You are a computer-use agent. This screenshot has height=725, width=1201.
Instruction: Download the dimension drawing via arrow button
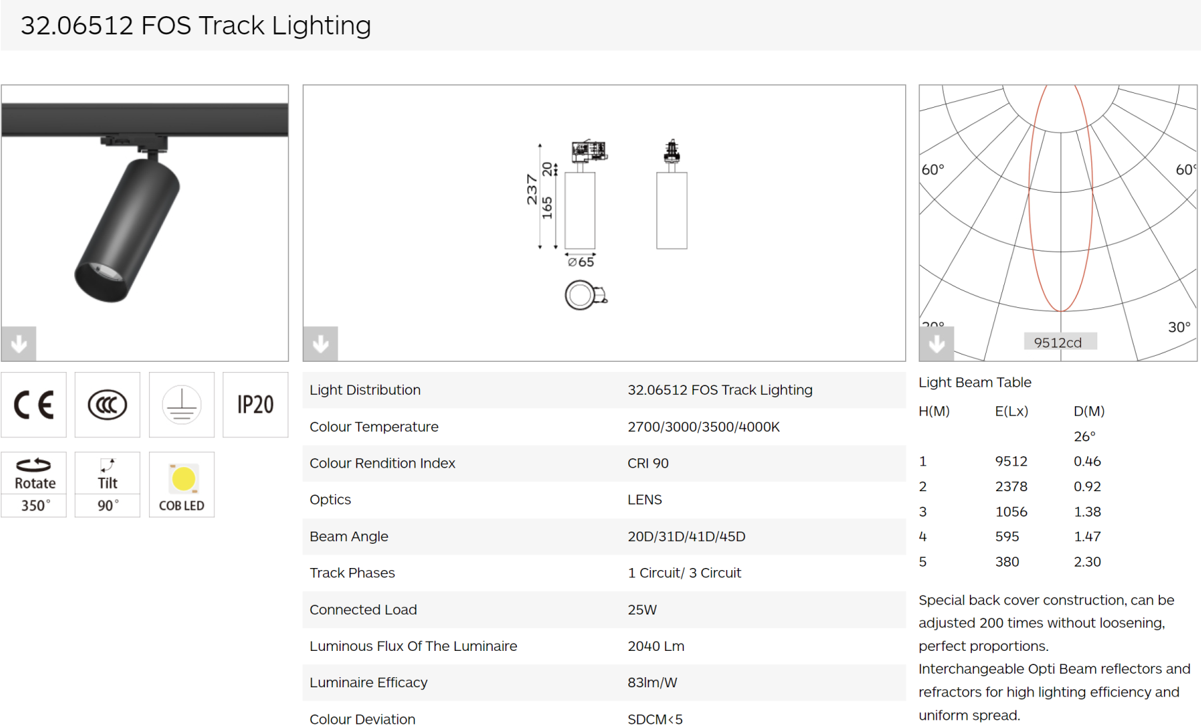click(x=321, y=344)
